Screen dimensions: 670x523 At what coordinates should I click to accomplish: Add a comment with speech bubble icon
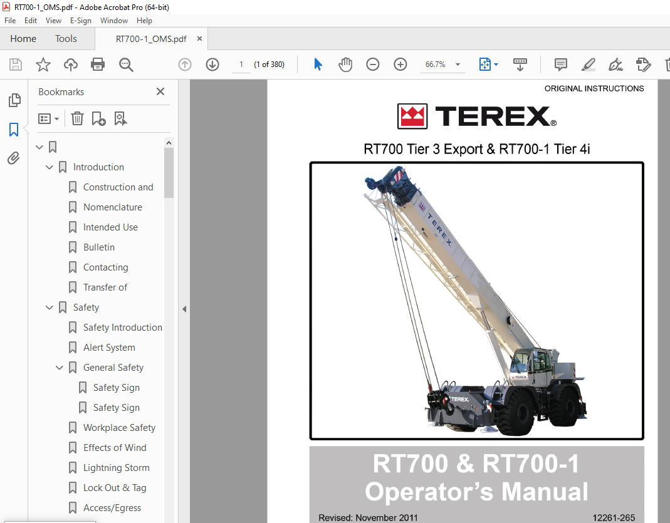[560, 65]
